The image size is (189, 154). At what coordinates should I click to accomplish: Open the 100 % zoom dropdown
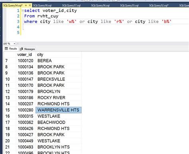tap(14, 44)
